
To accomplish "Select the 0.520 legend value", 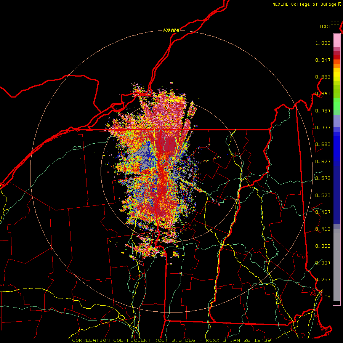I will point(323,196).
